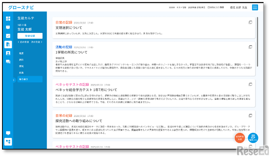Open the chat bubbles icon in sidebar
This screenshot has width=270, height=156.
point(8,62)
